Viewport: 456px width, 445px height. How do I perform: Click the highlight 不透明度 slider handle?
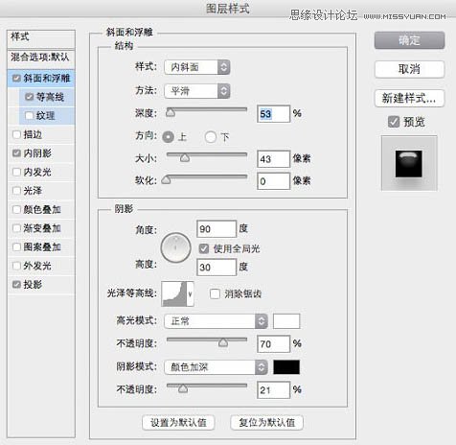223,342
